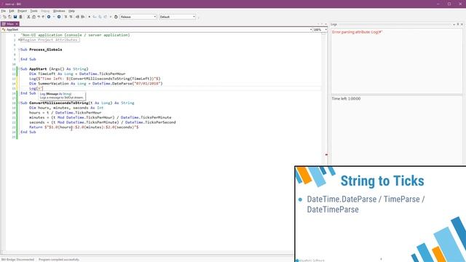Open the Help menu

click(71, 11)
